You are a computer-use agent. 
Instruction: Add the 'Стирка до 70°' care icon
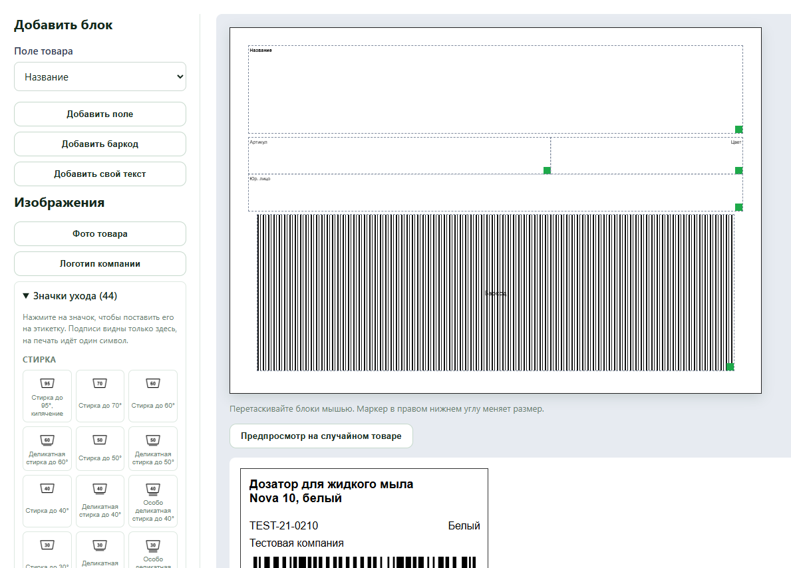coord(100,396)
